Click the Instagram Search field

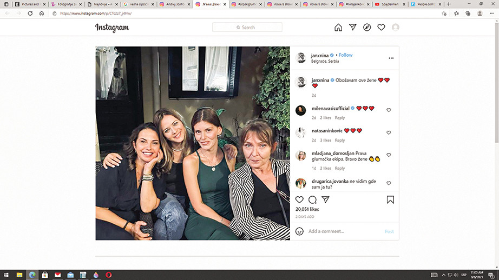247,28
